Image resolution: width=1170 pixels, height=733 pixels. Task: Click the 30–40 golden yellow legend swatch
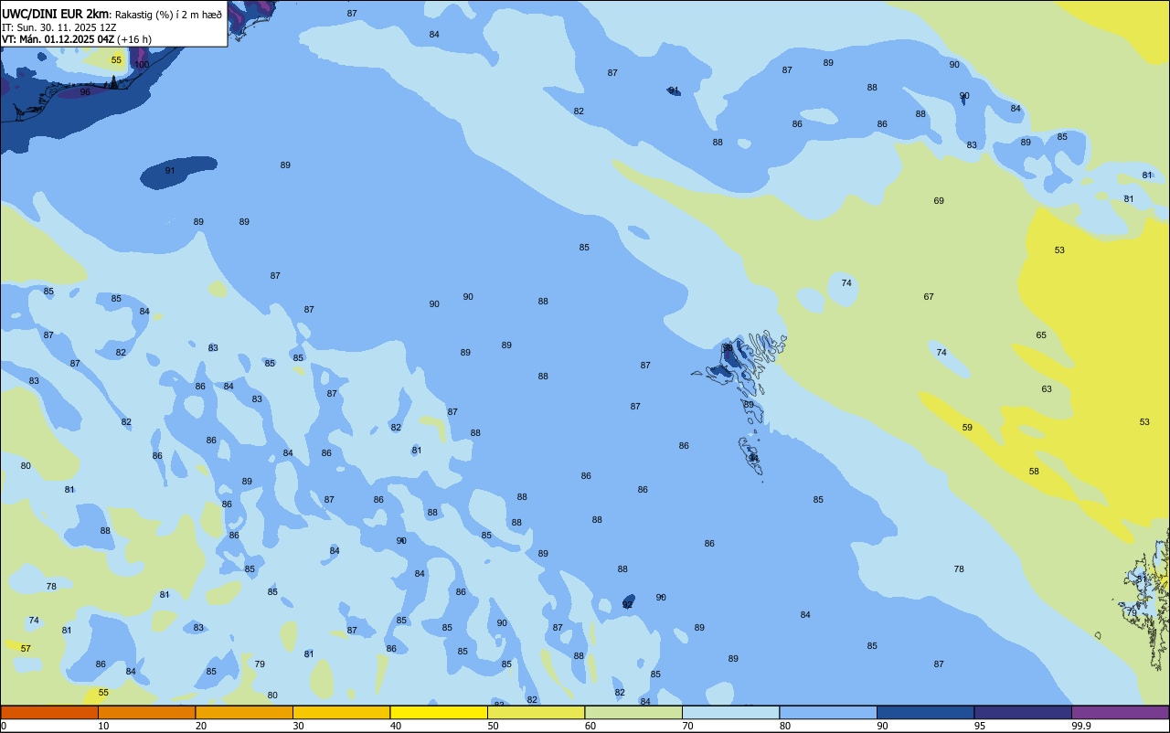click(x=341, y=712)
